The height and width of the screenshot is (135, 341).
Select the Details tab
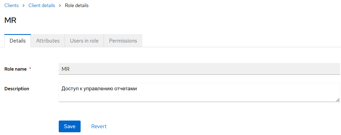pos(17,41)
